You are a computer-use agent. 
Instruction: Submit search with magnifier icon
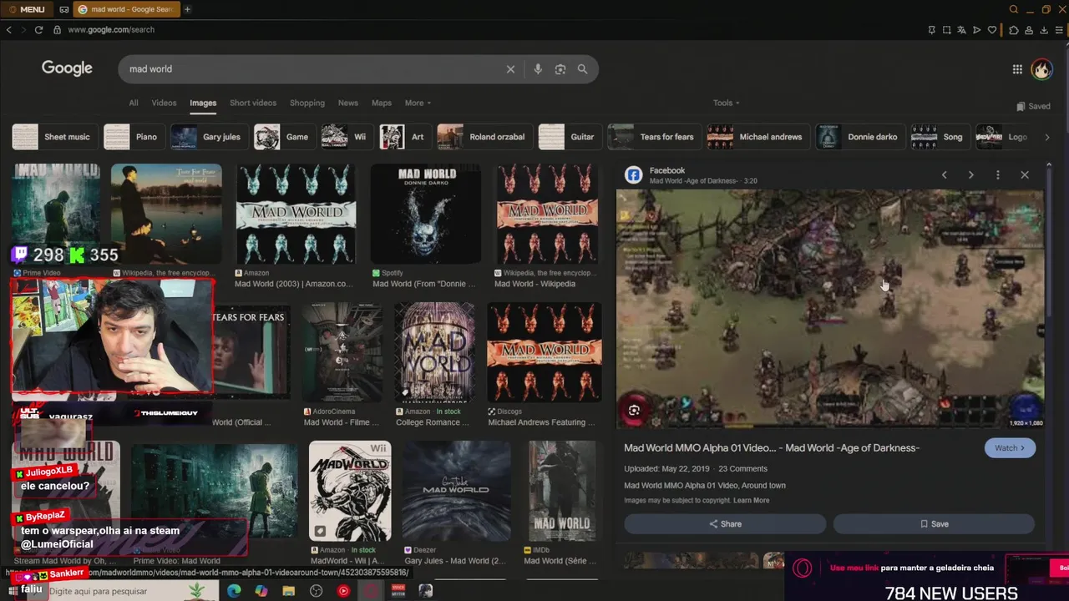pos(582,69)
